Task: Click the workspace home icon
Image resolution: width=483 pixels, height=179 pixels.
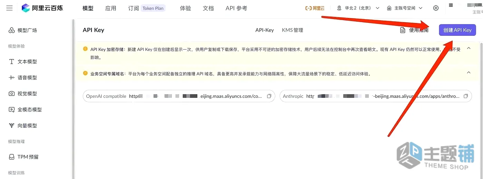Action: click(x=390, y=8)
